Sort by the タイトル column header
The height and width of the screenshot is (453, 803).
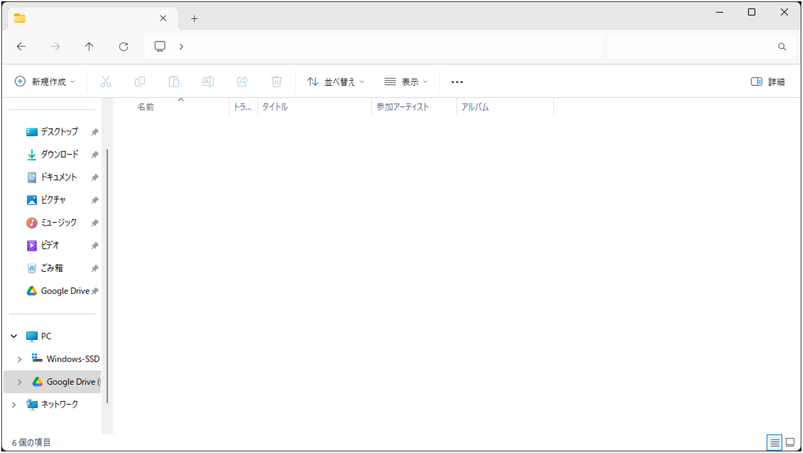click(x=314, y=107)
